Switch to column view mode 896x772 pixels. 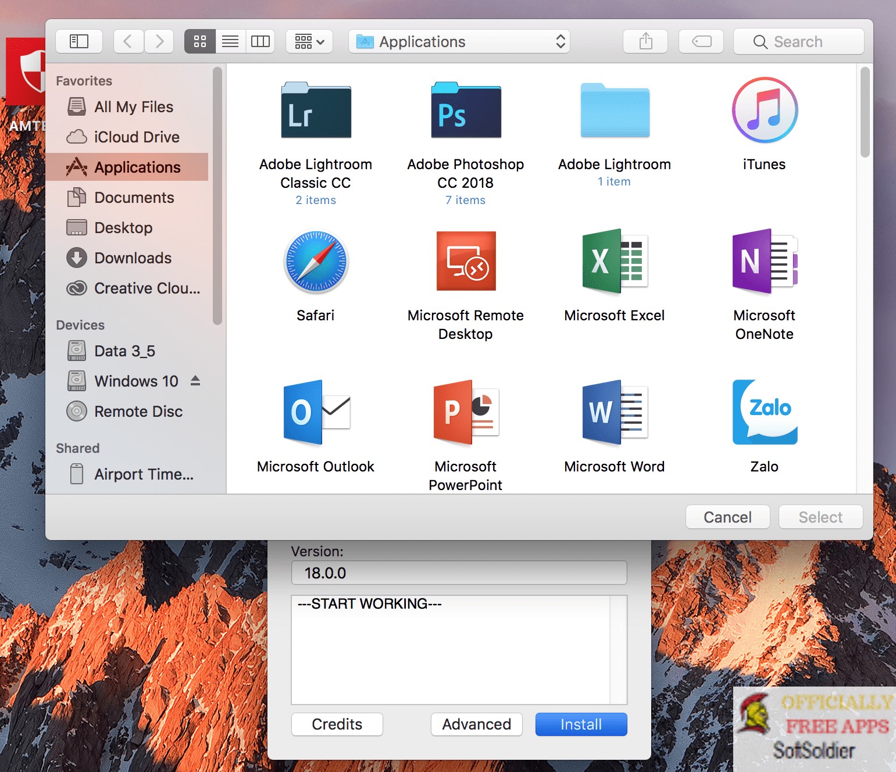point(260,41)
